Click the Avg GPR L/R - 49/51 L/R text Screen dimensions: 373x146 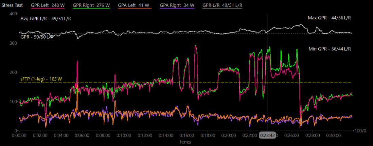(46, 19)
